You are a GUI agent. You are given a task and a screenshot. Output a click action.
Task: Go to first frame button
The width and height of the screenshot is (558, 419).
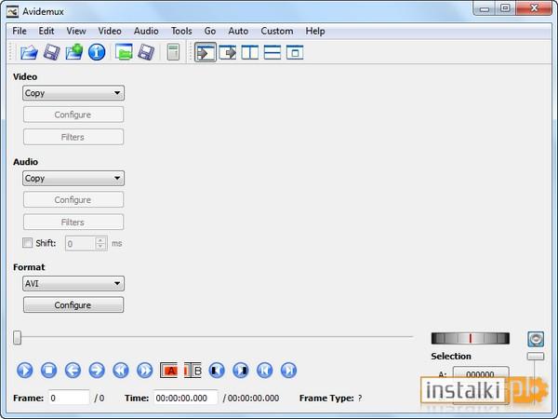point(265,371)
